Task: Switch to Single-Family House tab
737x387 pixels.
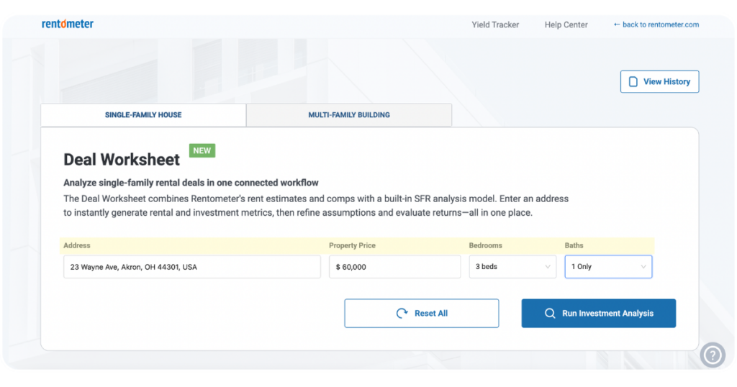Action: coord(143,115)
